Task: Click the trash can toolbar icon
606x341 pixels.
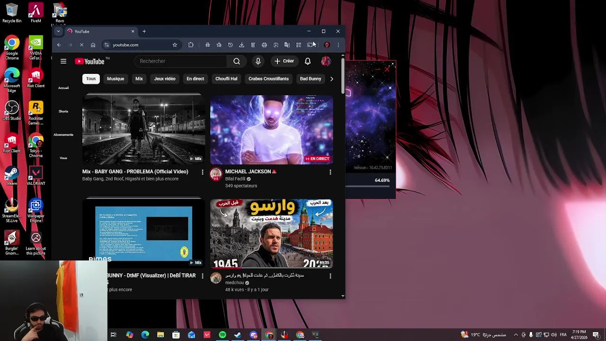Action: [x=253, y=45]
